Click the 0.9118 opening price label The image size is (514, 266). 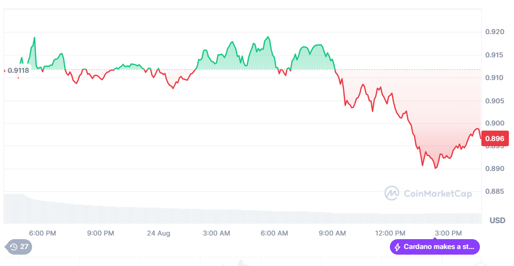[x=18, y=70]
